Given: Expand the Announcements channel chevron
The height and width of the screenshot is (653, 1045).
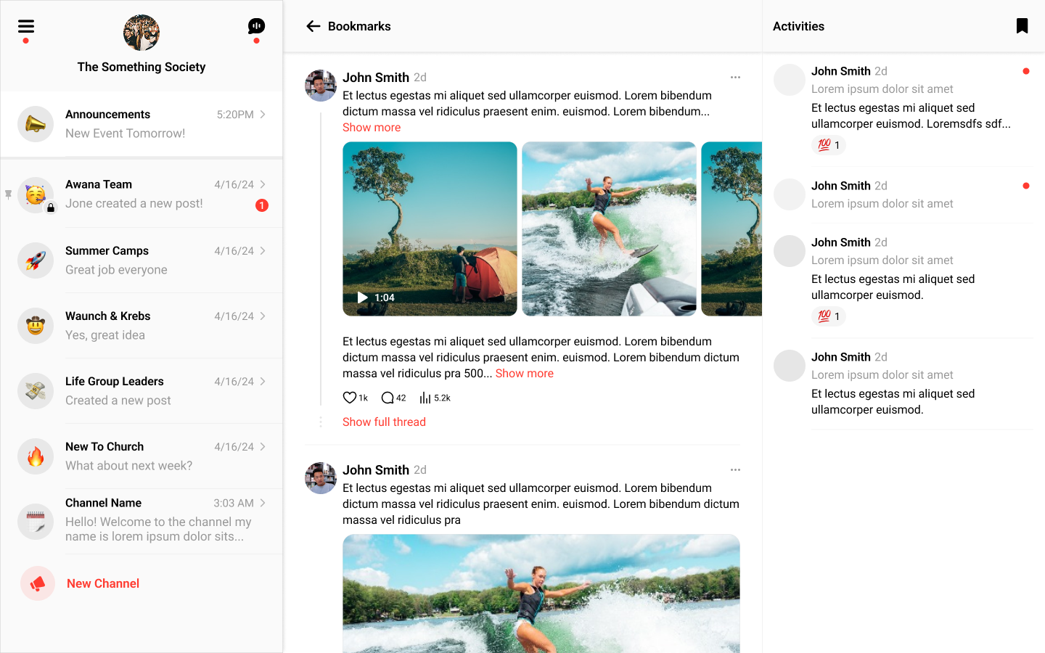Looking at the screenshot, I should (263, 115).
